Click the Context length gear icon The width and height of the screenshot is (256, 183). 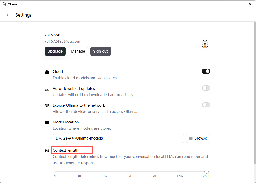point(47,151)
